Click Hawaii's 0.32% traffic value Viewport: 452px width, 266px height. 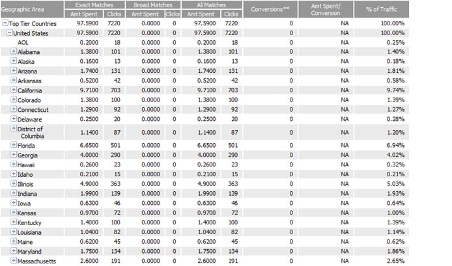395,165
